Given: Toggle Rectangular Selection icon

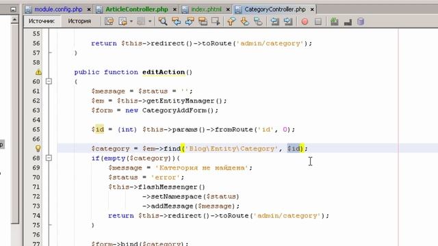Looking at the screenshot, I should [x=216, y=21].
